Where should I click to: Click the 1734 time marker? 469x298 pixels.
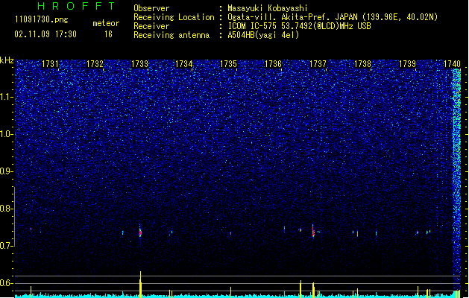point(184,64)
